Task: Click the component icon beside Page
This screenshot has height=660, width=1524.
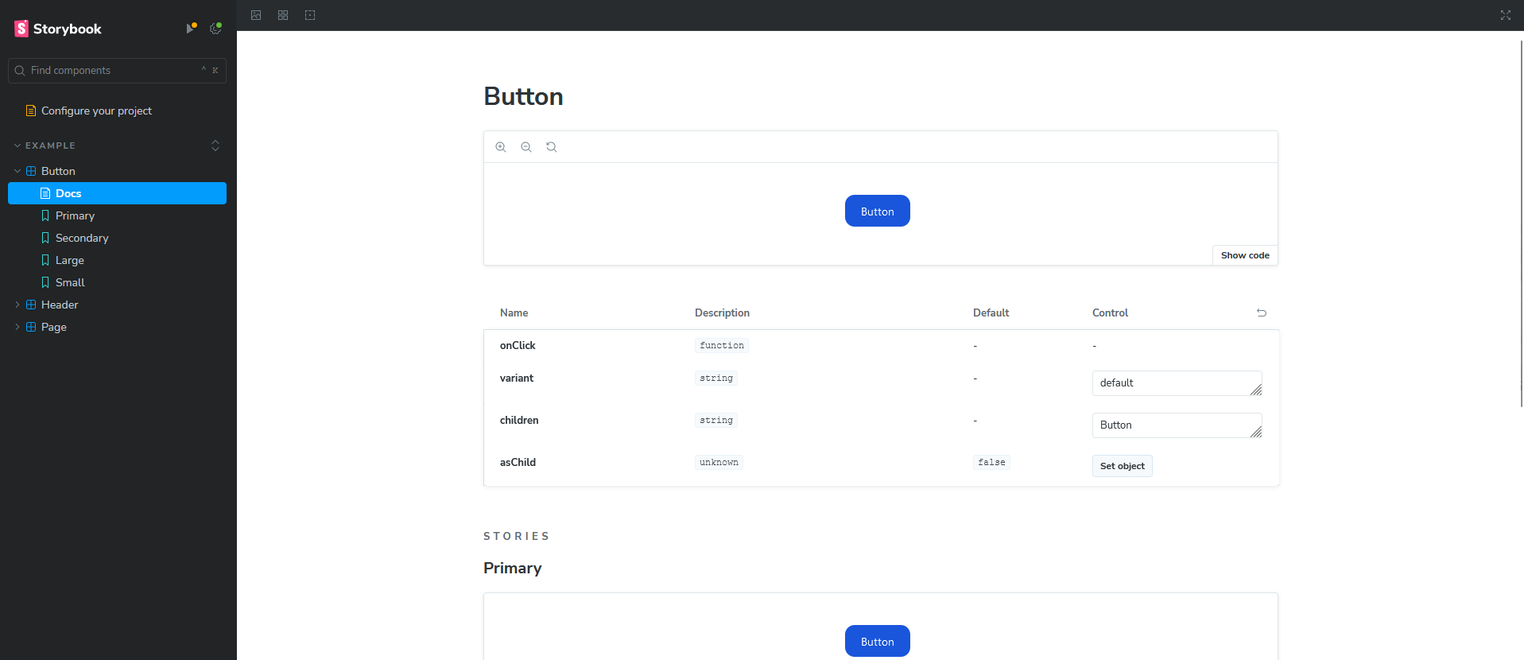Action: point(31,327)
